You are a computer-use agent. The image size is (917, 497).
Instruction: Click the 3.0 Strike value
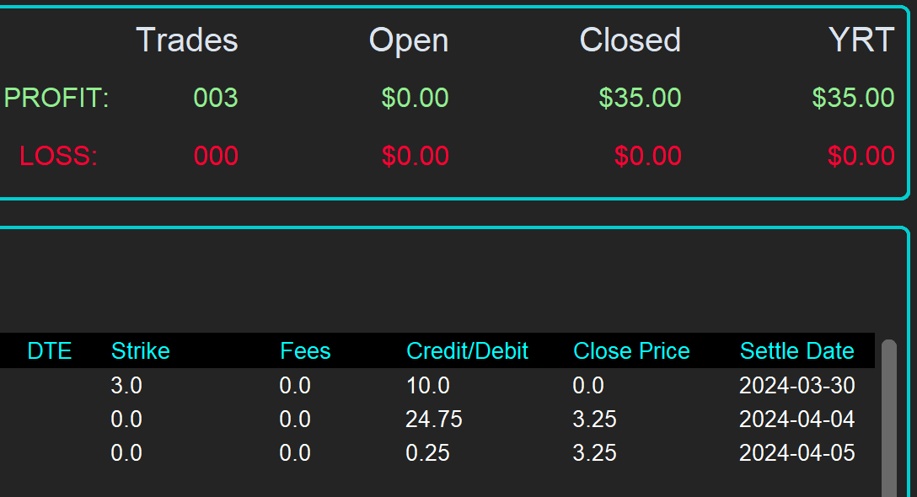pyautogui.click(x=126, y=386)
